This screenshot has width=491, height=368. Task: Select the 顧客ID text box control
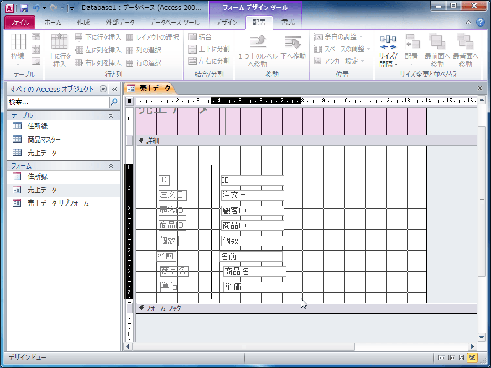click(x=252, y=211)
